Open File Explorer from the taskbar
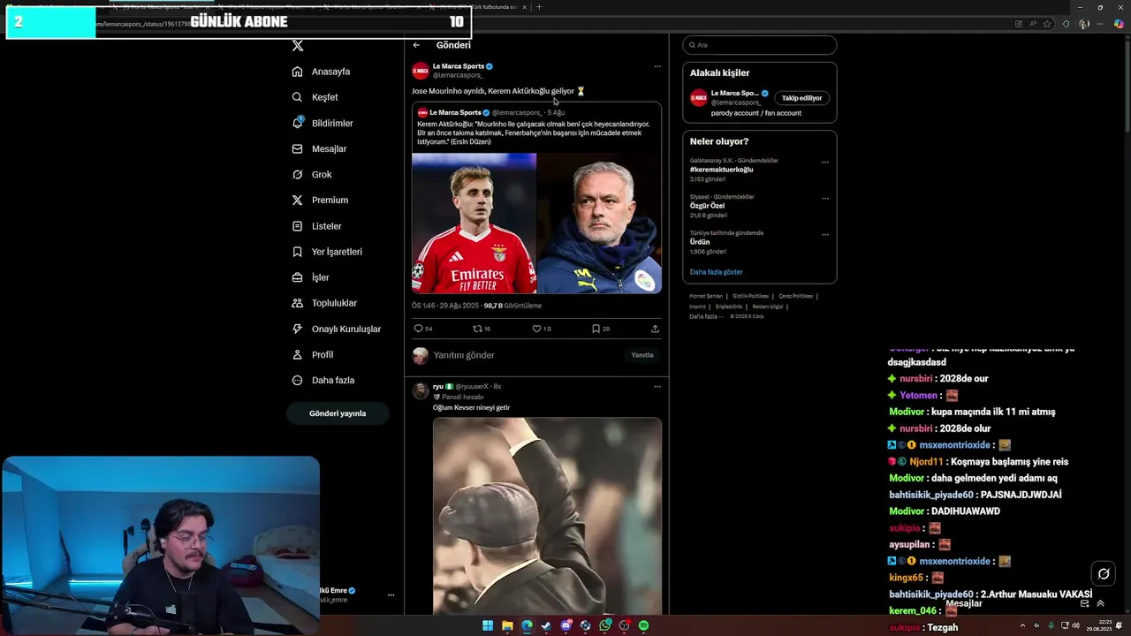This screenshot has width=1131, height=636. 507,625
